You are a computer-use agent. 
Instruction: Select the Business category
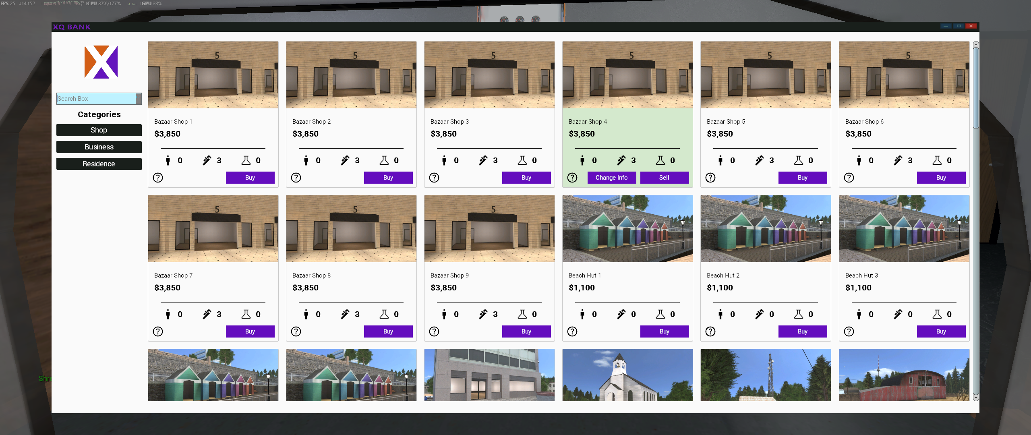point(99,147)
